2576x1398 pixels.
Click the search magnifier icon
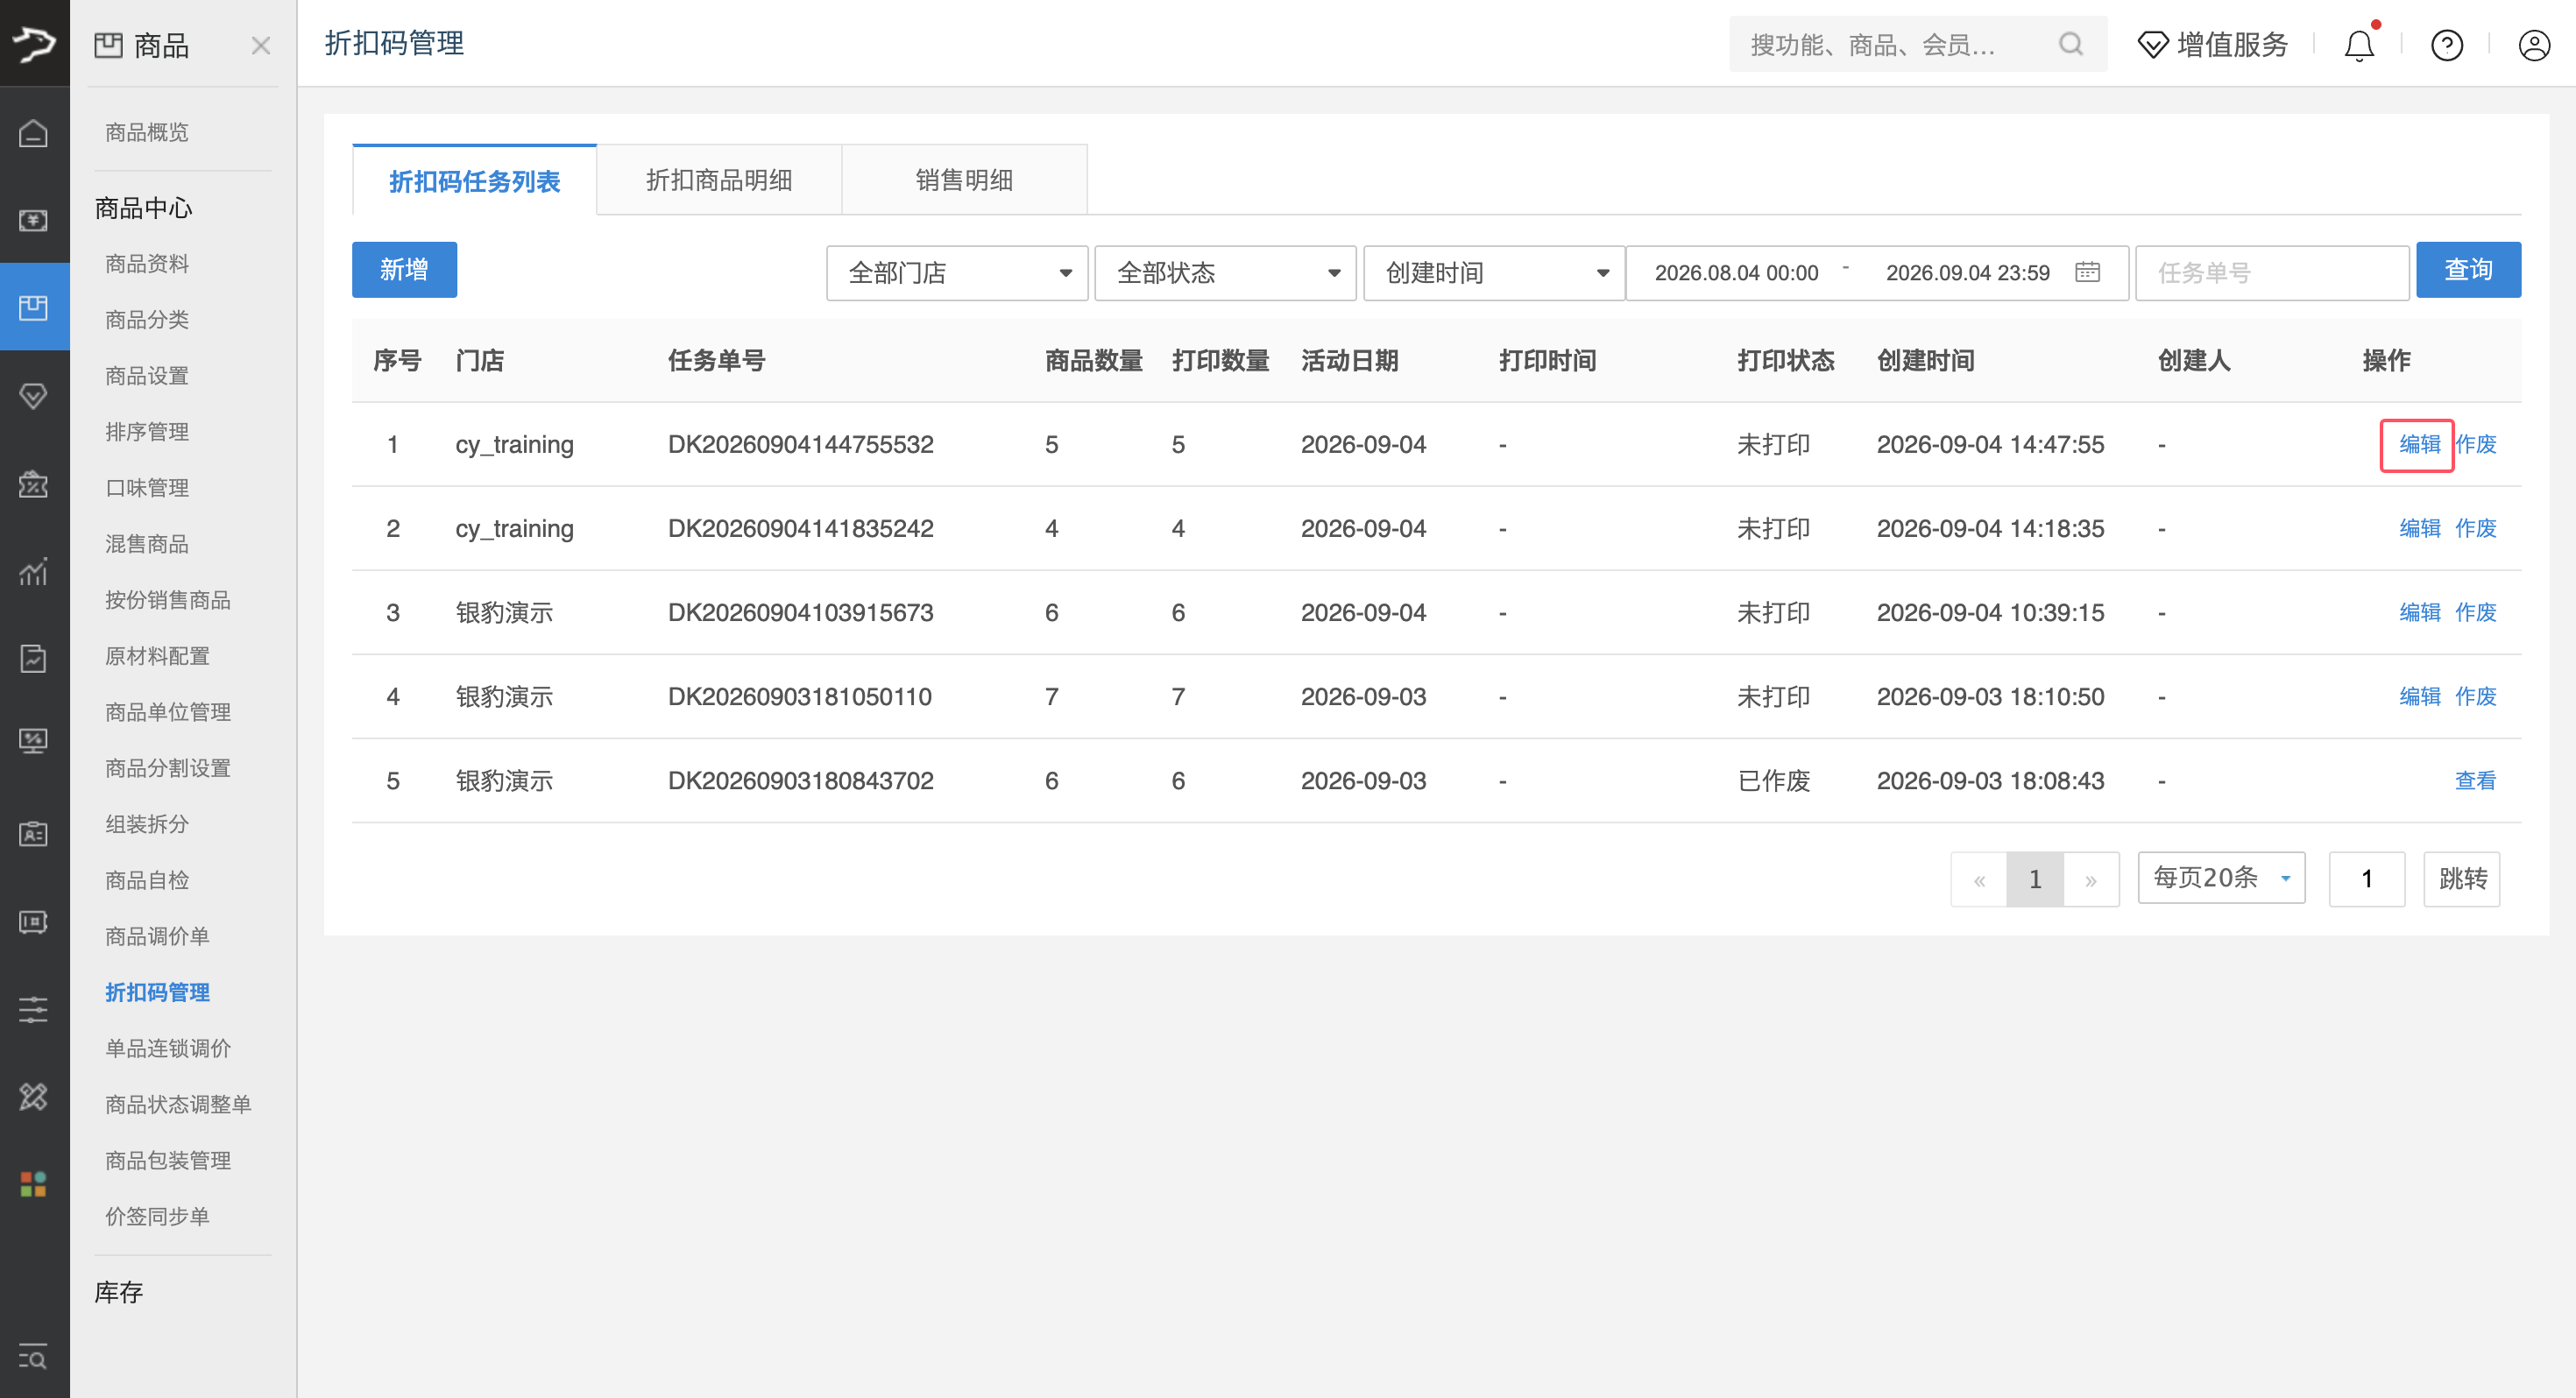pyautogui.click(x=2071, y=44)
